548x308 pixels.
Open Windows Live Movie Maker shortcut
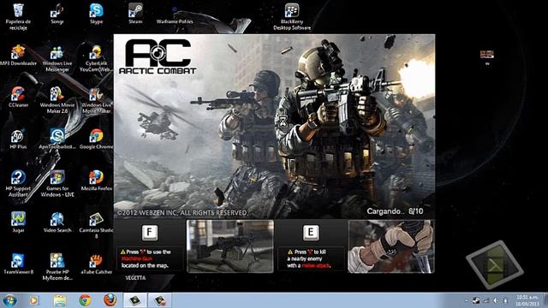click(x=96, y=100)
